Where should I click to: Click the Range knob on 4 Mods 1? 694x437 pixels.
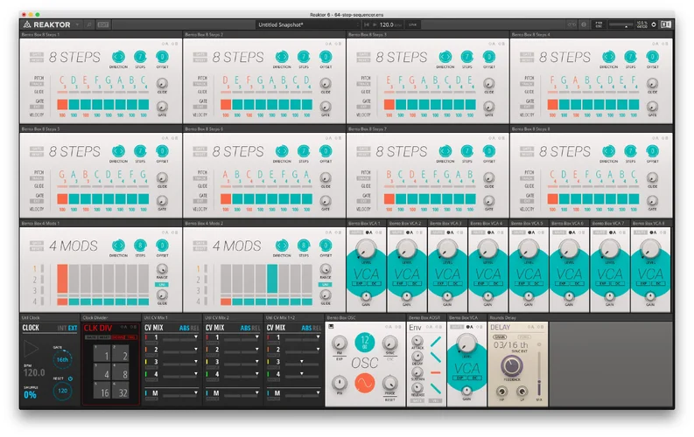(162, 268)
